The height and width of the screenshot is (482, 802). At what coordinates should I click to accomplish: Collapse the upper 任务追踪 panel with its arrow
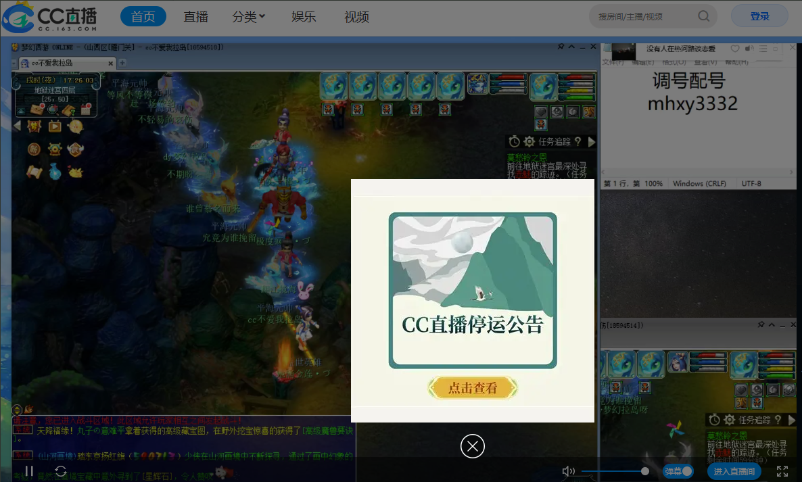(592, 141)
